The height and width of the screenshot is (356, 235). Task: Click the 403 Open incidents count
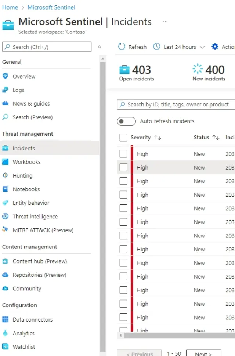tap(142, 70)
